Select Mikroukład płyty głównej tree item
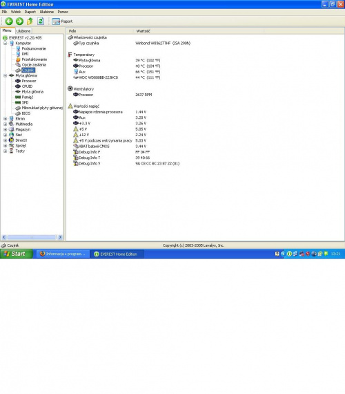 (x=42, y=108)
